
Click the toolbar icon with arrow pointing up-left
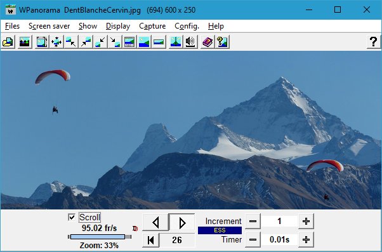pyautogui.click(x=71, y=42)
